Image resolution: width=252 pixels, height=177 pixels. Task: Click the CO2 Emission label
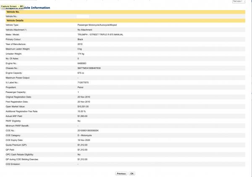(13, 164)
